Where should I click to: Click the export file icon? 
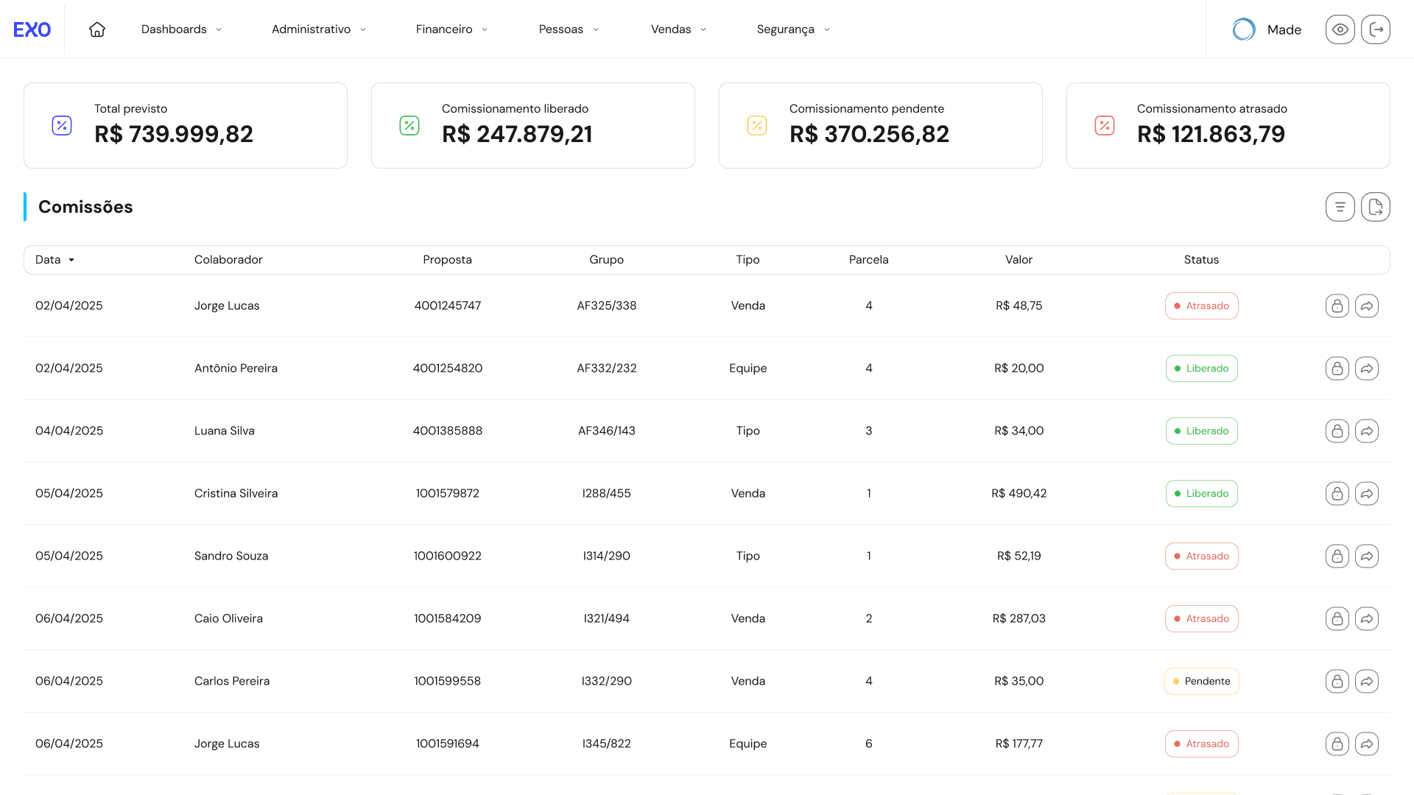point(1375,207)
